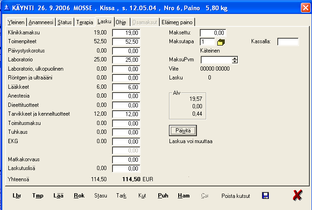This screenshot has height=210, width=312.
Task: Click the Tarvikkeet ja kenneltuotteet amount field
Action: 126,114
